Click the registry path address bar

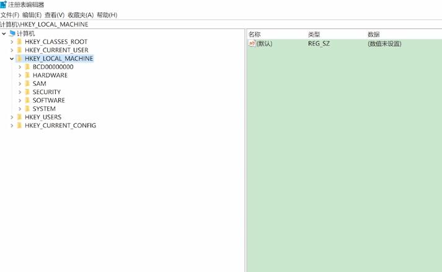click(x=221, y=25)
